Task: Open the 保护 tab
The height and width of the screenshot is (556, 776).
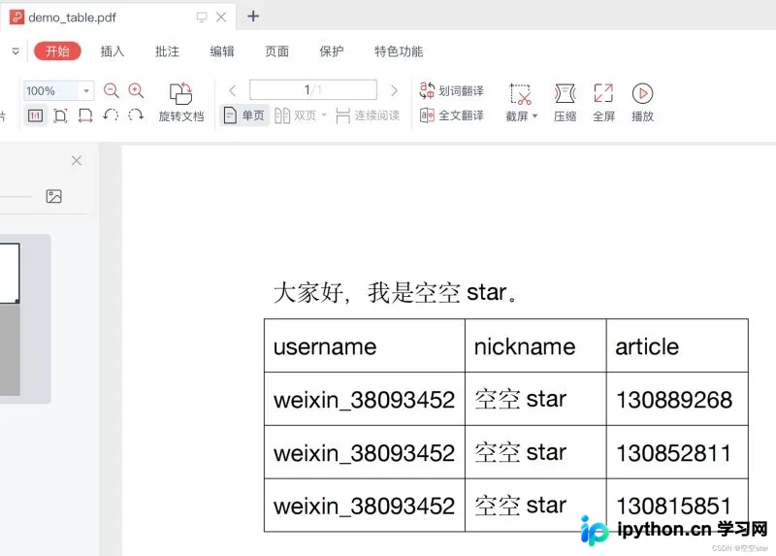Action: click(x=332, y=51)
